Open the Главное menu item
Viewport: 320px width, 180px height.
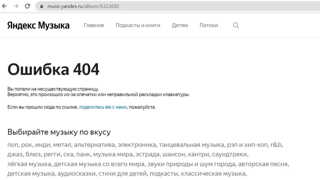tap(94, 25)
